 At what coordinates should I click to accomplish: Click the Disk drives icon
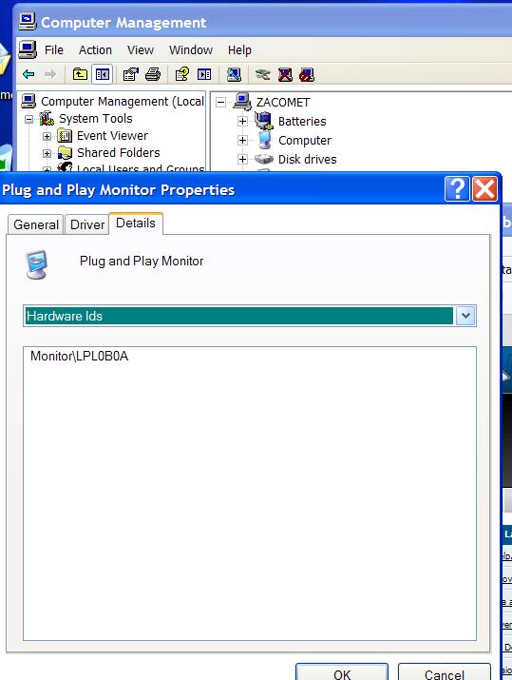point(264,159)
